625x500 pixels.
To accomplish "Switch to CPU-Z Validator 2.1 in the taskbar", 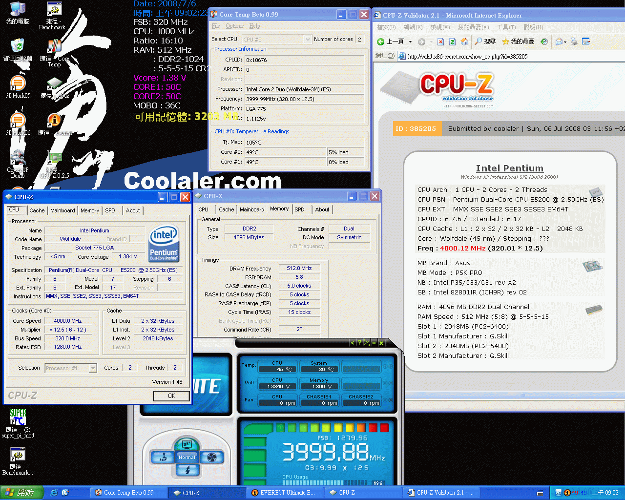I will click(440, 493).
